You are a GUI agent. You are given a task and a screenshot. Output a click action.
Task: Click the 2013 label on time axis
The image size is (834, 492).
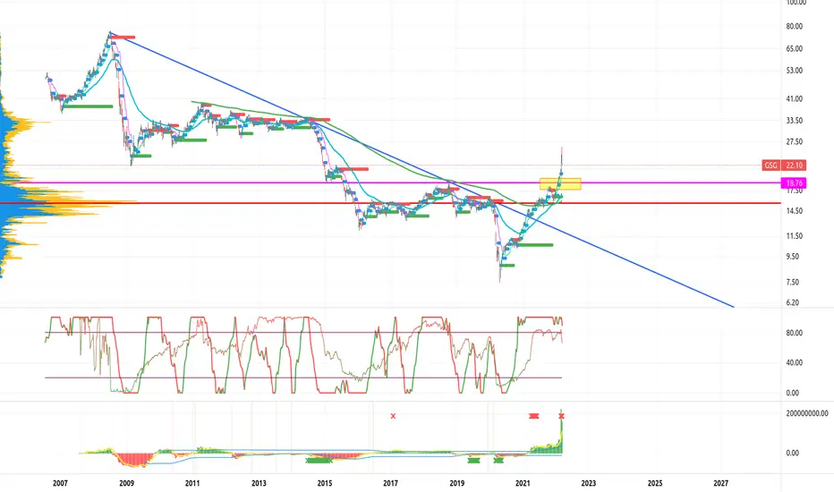259,483
